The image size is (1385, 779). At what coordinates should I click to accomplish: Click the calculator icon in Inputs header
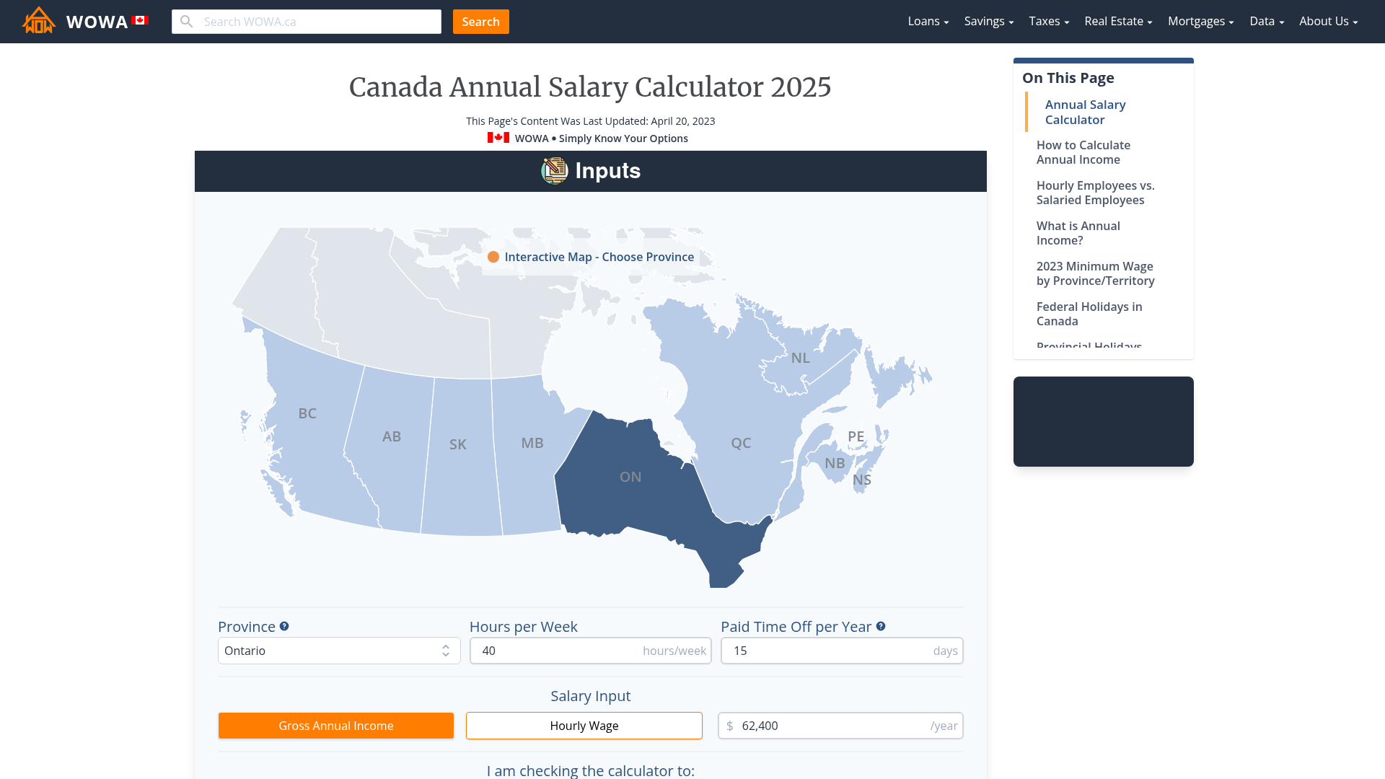[x=553, y=170]
